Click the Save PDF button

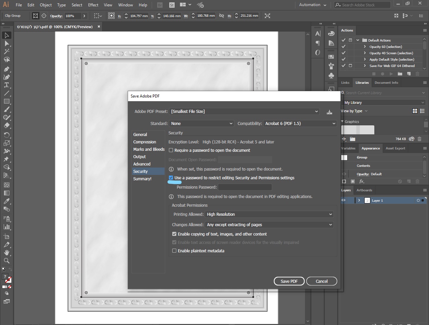point(289,281)
